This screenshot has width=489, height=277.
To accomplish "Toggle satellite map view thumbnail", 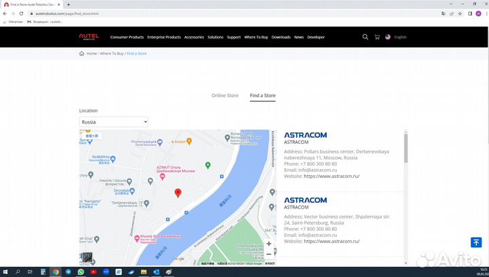I will pos(87,257).
